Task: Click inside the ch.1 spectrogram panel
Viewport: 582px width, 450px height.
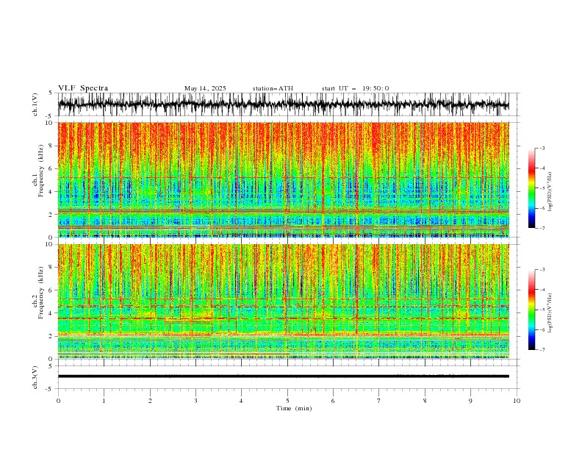Action: [x=283, y=179]
